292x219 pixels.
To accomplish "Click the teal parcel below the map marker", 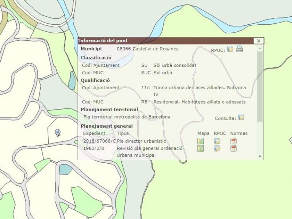I will coord(65,169).
